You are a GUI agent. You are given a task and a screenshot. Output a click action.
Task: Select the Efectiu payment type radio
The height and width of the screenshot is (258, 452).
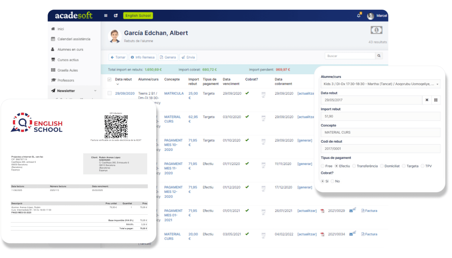[336, 166]
